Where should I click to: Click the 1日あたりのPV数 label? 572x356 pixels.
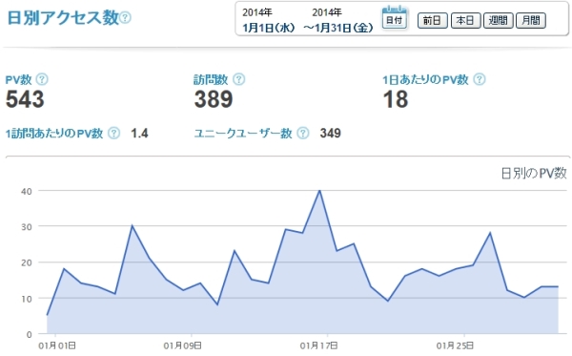(425, 79)
